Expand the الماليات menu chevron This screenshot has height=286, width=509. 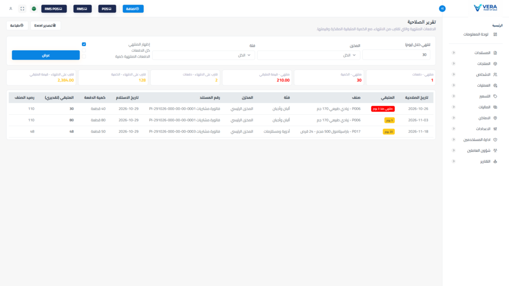tap(454, 107)
